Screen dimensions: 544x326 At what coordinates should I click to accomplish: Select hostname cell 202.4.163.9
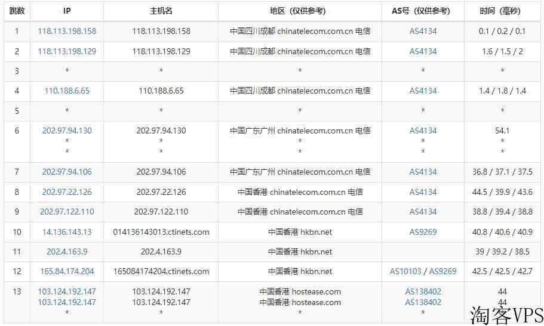(x=161, y=252)
